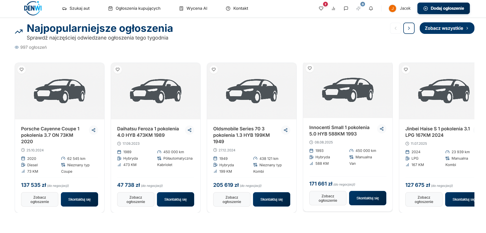Go to next carousel page arrow

[x=409, y=28]
